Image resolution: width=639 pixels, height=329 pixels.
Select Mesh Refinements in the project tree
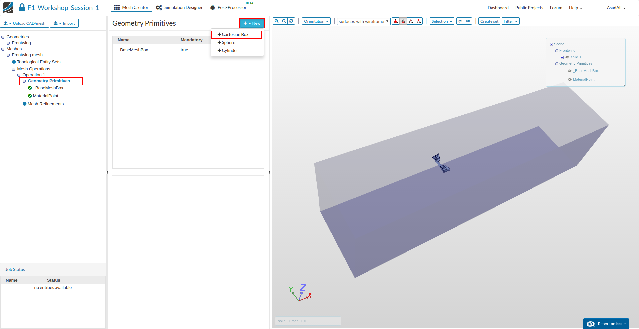point(46,104)
